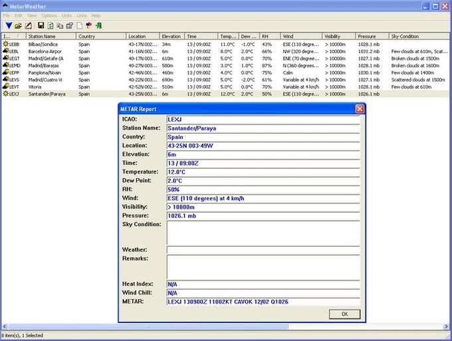Image resolution: width=452 pixels, height=341 pixels.
Task: Sort by the Location column header
Action: (143, 37)
